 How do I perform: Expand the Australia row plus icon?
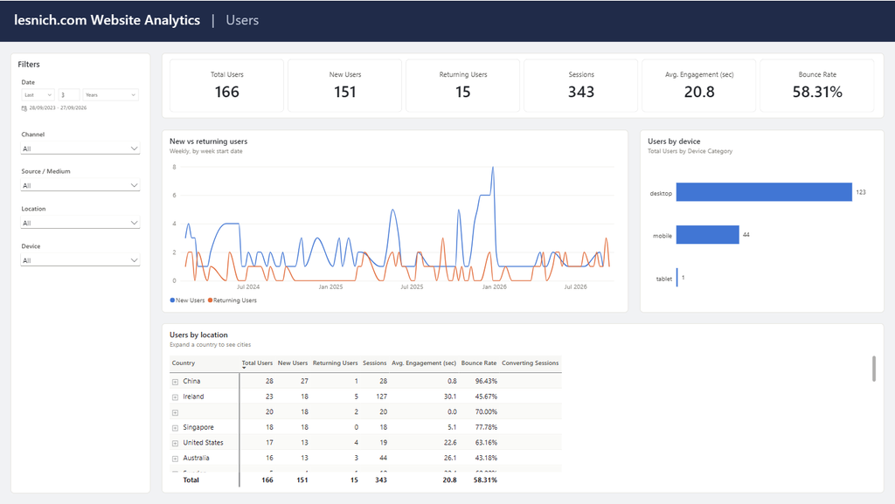point(175,459)
